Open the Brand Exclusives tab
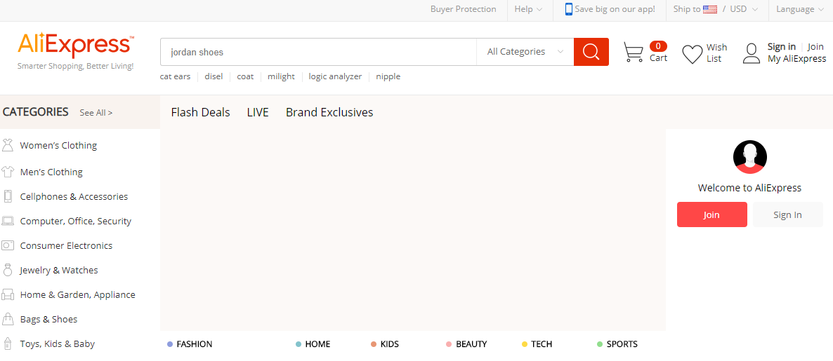Image resolution: width=833 pixels, height=361 pixels. pos(329,112)
